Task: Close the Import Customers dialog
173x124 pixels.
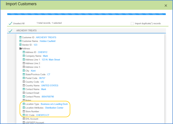Action: [x=166, y=6]
